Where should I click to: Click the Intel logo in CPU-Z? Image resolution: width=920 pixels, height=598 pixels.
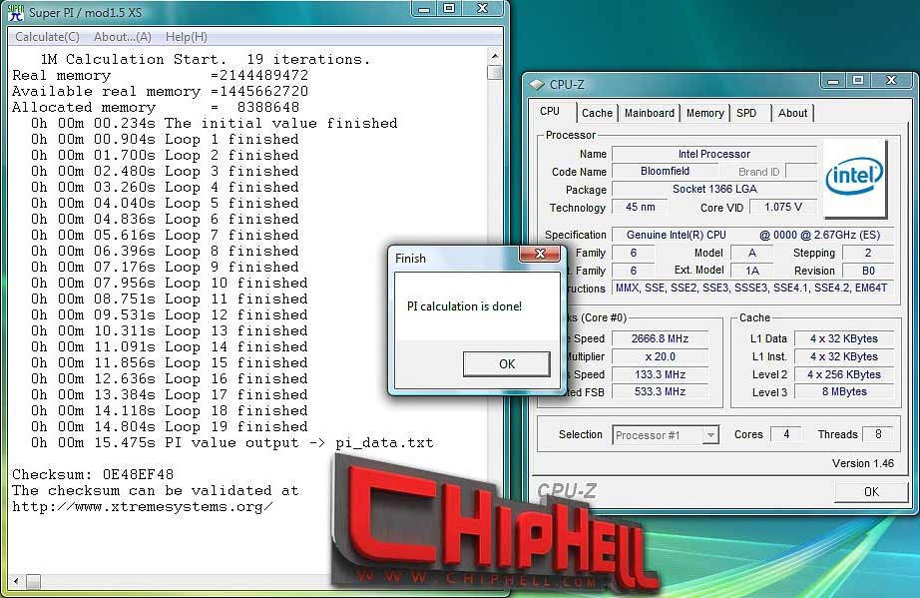pos(854,178)
